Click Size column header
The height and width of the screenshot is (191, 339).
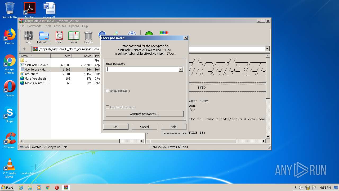click(x=61, y=56)
